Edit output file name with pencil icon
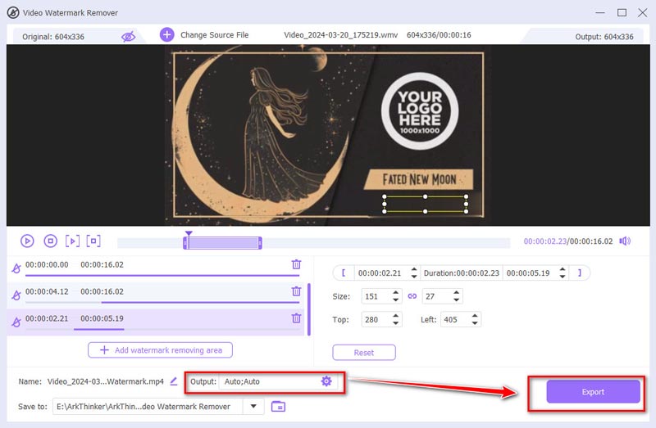This screenshot has width=656, height=428. pyautogui.click(x=174, y=381)
